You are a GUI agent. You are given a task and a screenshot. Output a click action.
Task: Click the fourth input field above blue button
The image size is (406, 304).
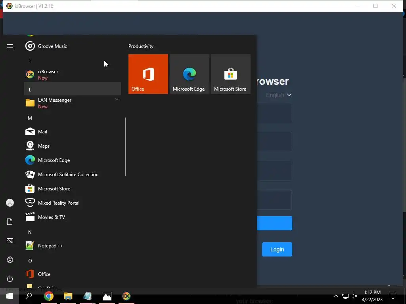[x=274, y=200]
